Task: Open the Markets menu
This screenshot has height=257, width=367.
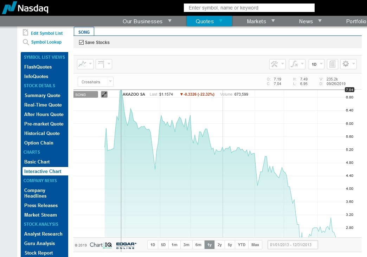Action: click(x=257, y=21)
